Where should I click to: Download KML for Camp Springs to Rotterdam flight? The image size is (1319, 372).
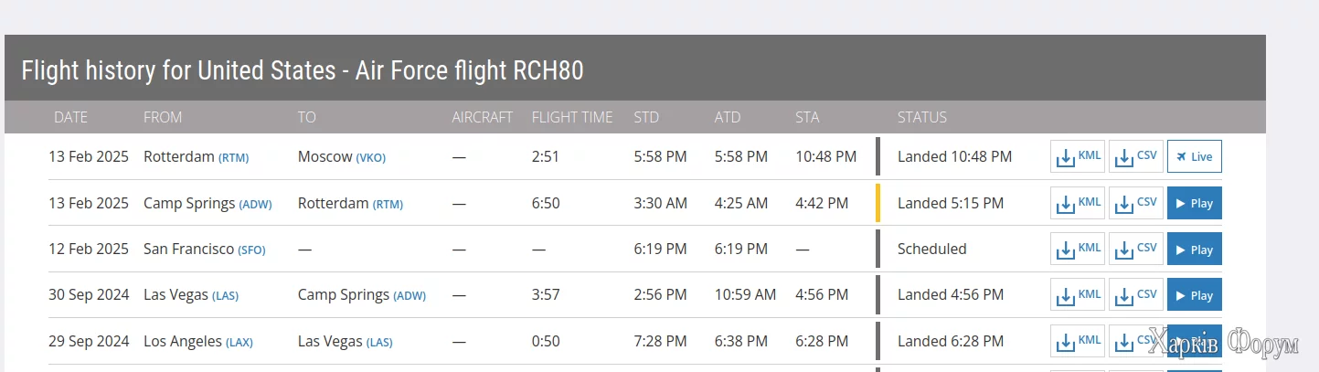pos(1077,203)
